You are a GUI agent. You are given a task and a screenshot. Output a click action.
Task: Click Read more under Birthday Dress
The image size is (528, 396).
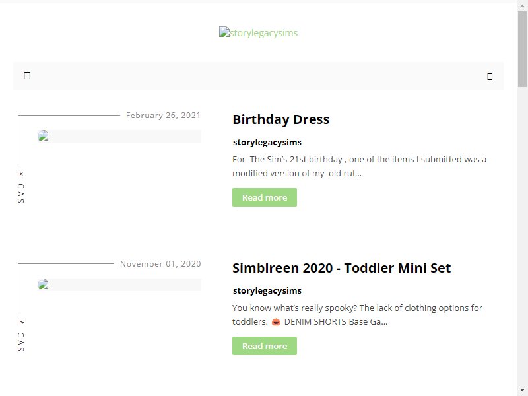tap(265, 197)
